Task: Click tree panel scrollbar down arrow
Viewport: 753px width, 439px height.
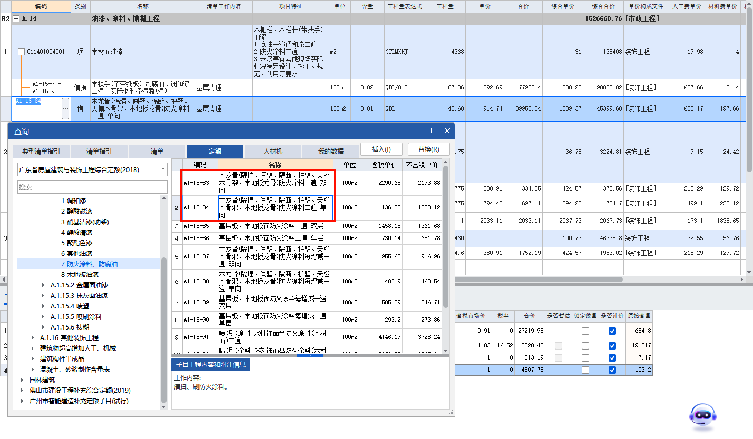Action: pos(164,406)
